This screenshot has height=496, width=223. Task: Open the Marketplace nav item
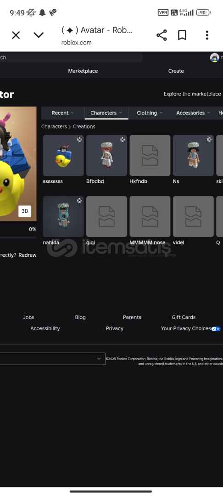point(83,71)
